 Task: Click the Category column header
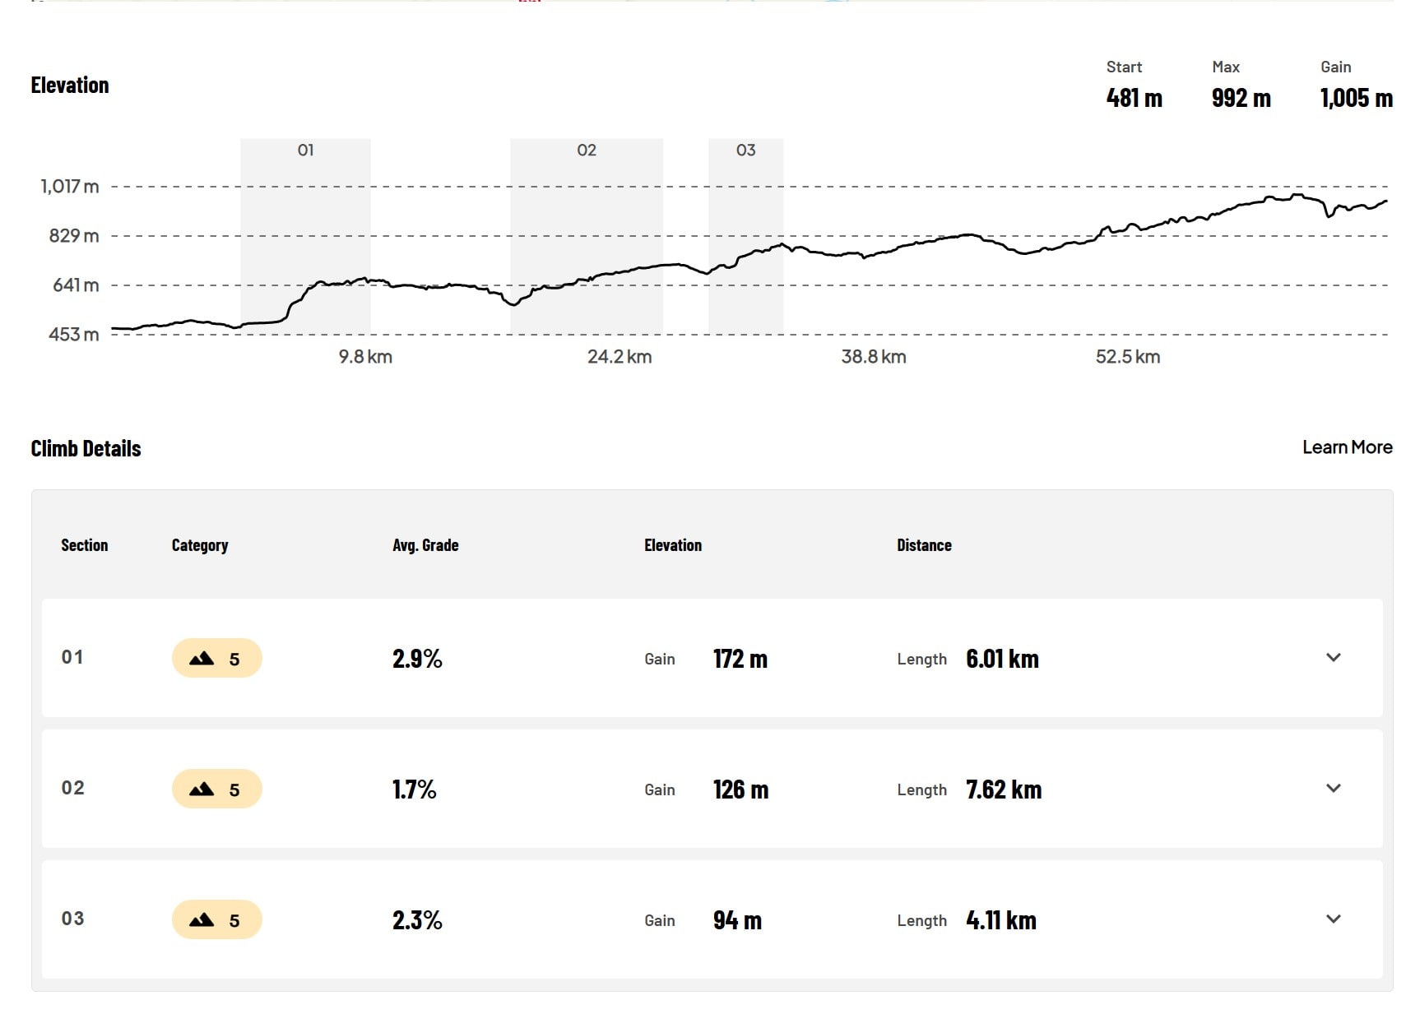tap(200, 545)
